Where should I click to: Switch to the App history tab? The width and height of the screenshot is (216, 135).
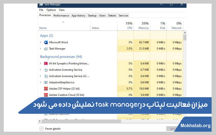[x=78, y=16]
